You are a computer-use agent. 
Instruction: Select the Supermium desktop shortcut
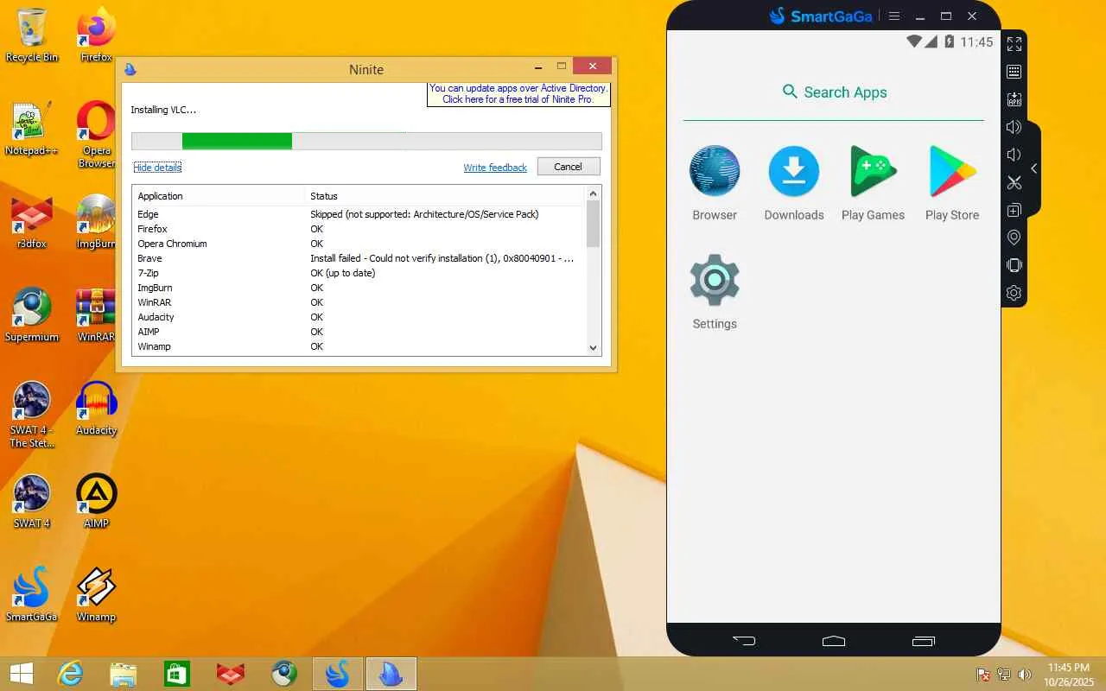coord(32,314)
